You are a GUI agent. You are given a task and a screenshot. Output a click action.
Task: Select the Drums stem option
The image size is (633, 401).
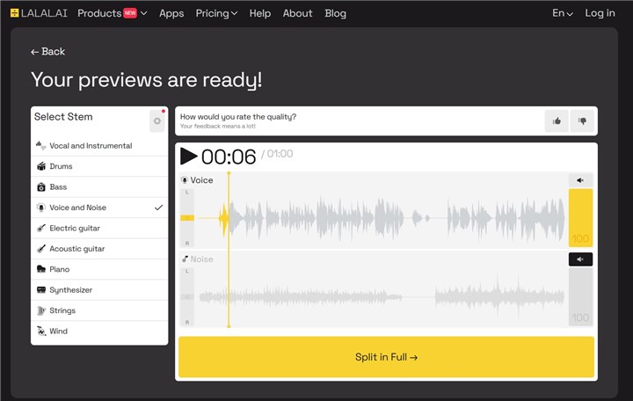(x=99, y=166)
